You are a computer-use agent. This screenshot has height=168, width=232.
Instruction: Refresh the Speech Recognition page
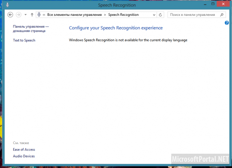[x=160, y=15]
